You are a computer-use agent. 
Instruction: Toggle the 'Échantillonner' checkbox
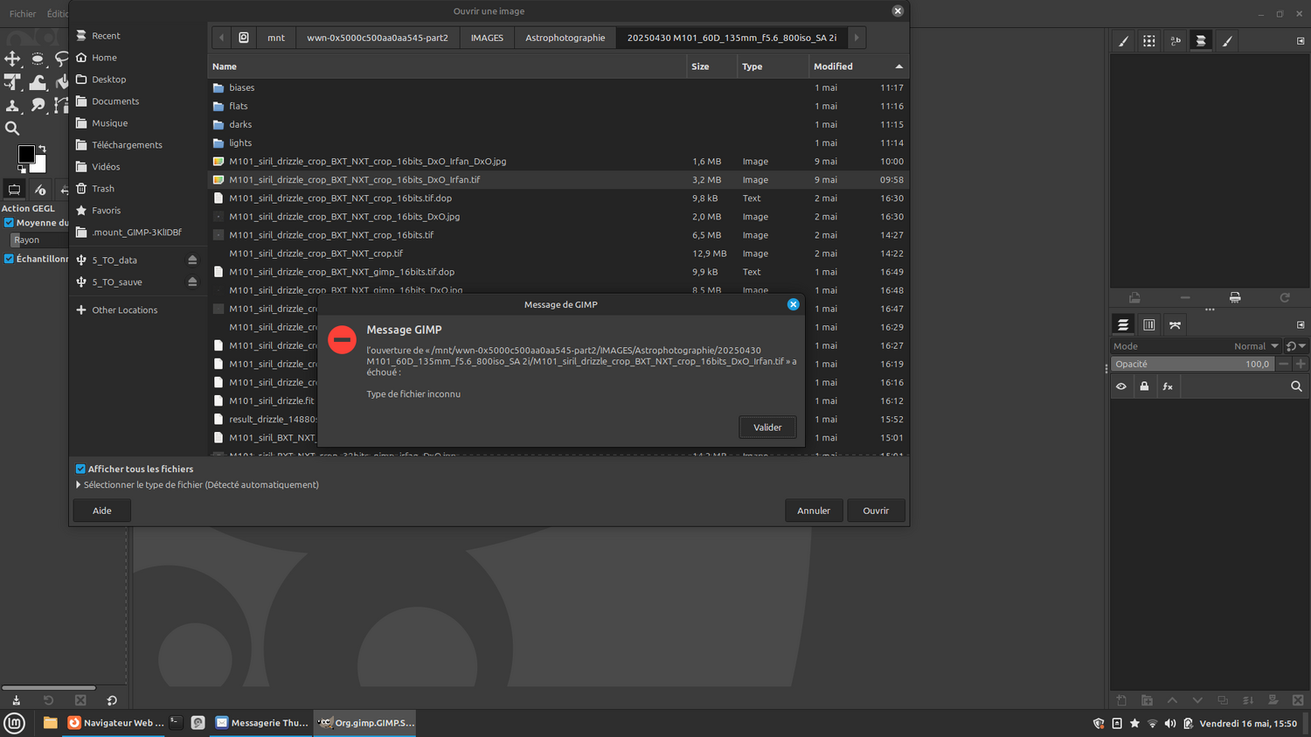[x=9, y=259]
